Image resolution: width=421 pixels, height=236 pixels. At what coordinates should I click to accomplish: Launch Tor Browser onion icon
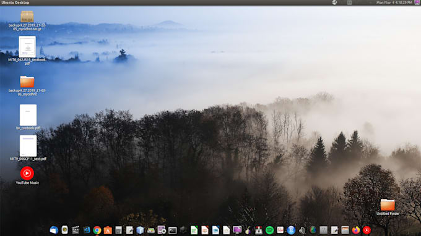pos(248,230)
